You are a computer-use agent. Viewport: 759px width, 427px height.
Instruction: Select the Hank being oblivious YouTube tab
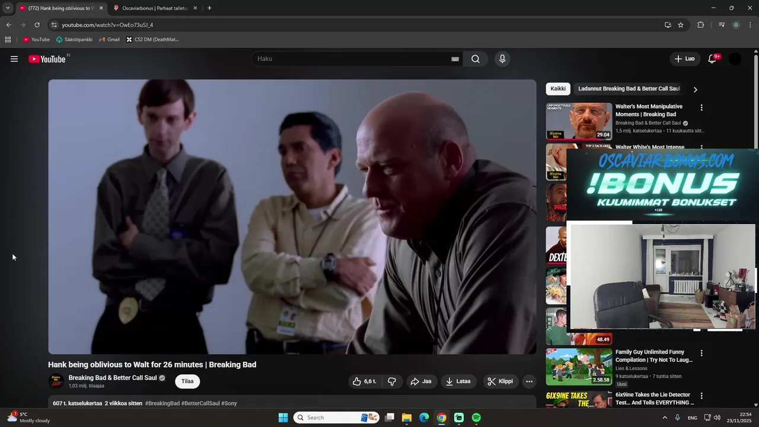(x=61, y=8)
